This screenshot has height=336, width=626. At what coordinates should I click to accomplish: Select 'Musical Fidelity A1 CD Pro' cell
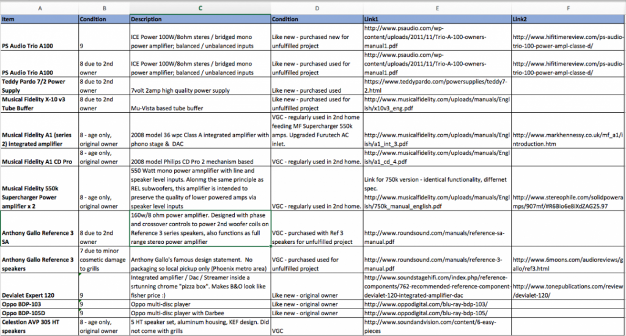pyautogui.click(x=40, y=157)
